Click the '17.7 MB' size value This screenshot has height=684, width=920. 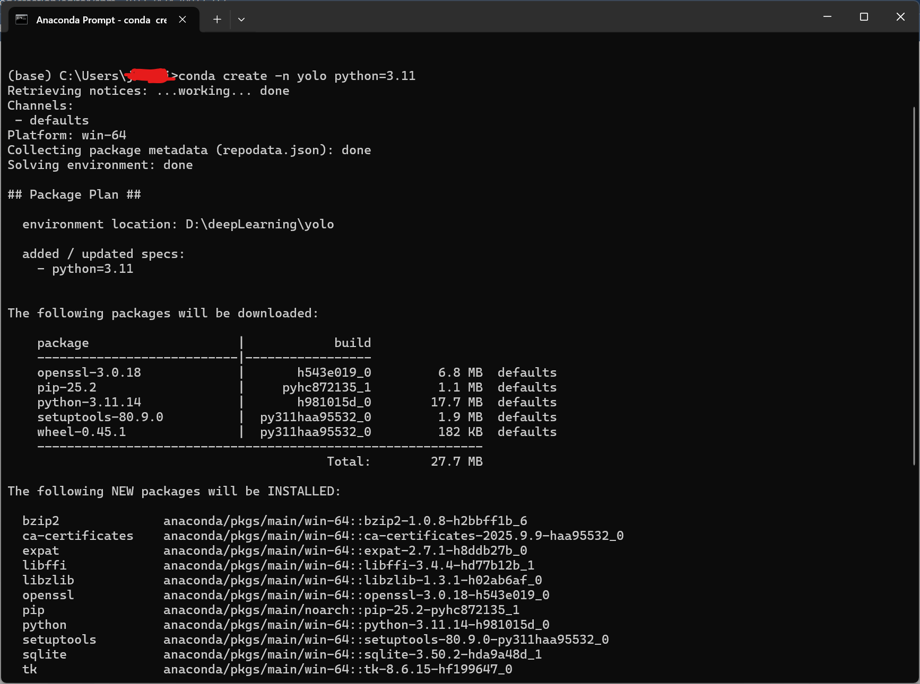[457, 402]
